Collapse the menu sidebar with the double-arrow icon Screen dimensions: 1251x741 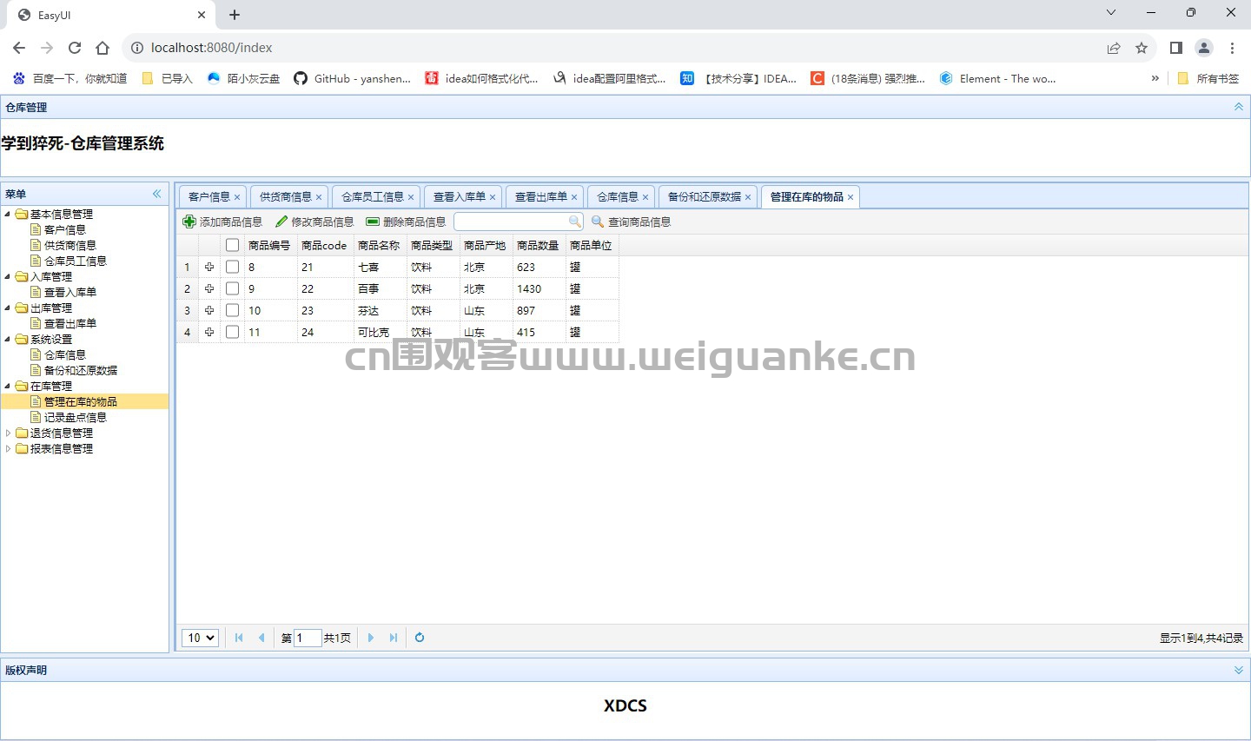[x=157, y=194]
